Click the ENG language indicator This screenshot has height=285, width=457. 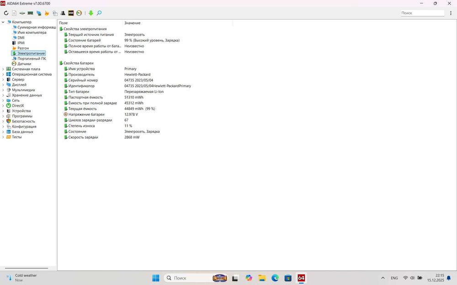pyautogui.click(x=394, y=278)
